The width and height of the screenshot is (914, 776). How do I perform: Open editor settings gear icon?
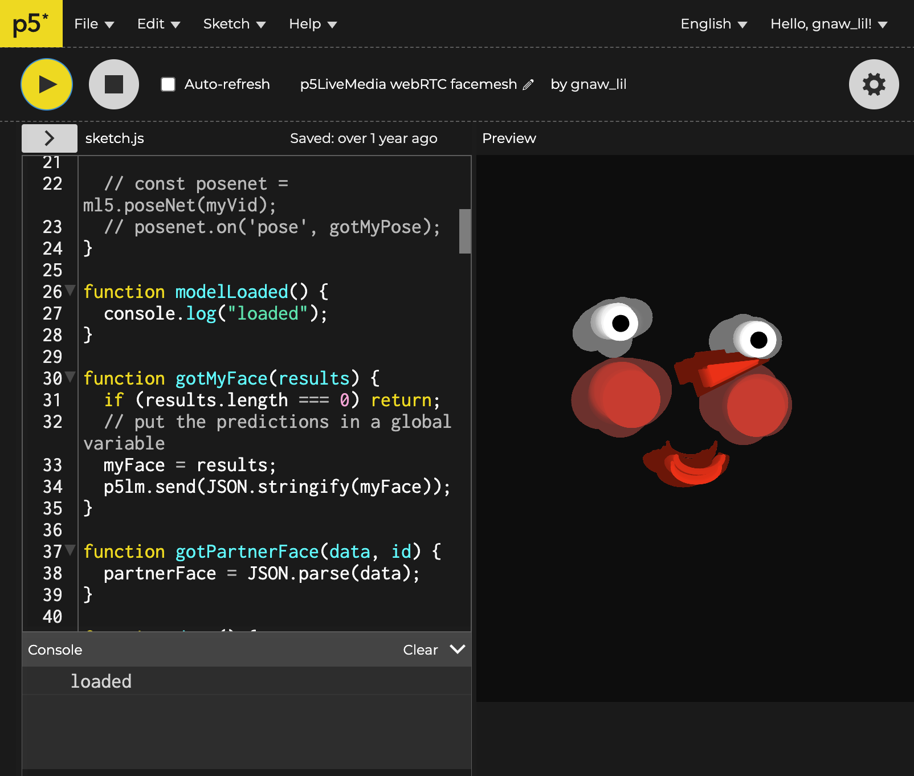coord(874,84)
